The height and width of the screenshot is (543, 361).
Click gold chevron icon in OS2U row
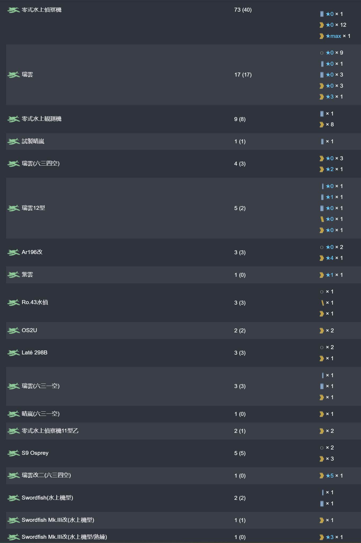point(322,331)
